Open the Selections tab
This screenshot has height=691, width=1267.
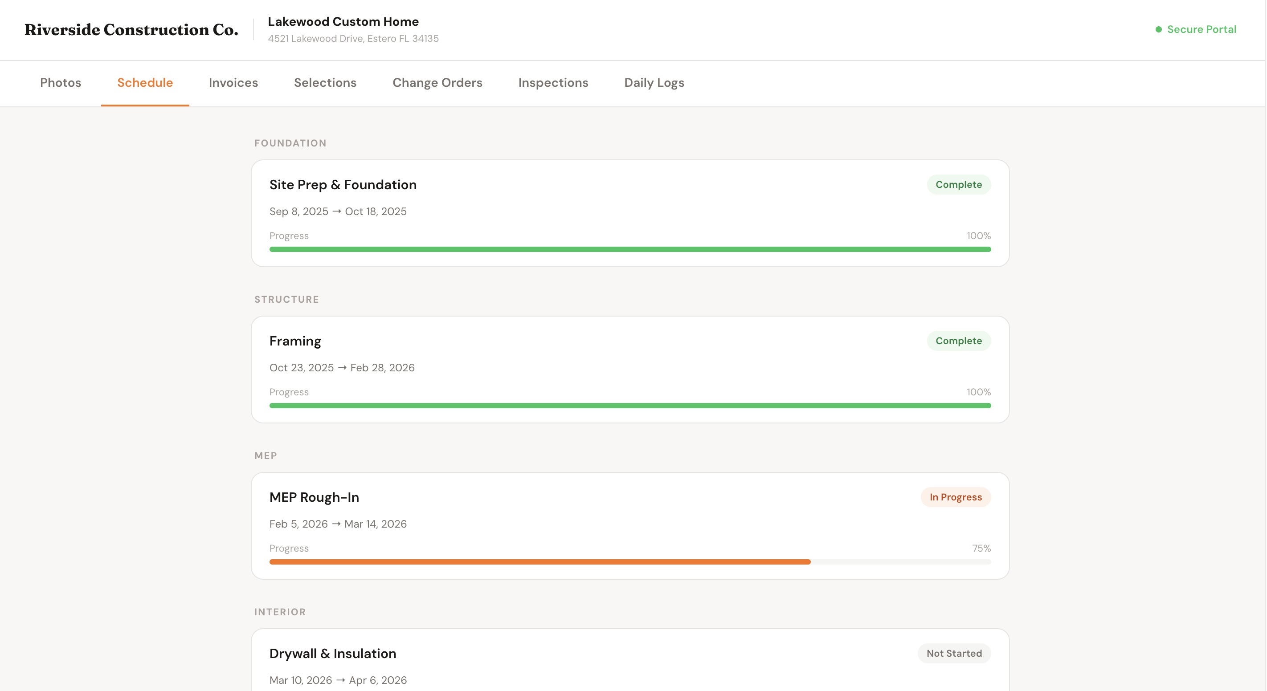[x=325, y=82]
